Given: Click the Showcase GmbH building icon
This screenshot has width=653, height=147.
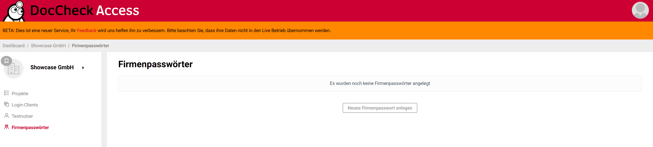Looking at the screenshot, I should pos(14,69).
